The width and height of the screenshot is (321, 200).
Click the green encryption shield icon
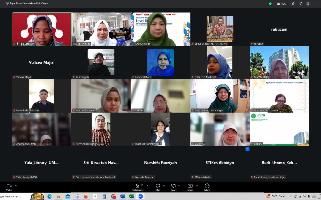270,4
